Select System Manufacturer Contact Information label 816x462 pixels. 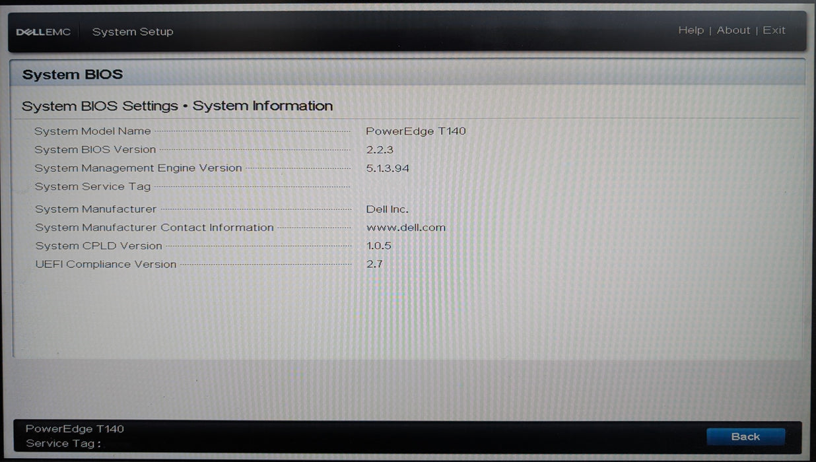(x=154, y=228)
